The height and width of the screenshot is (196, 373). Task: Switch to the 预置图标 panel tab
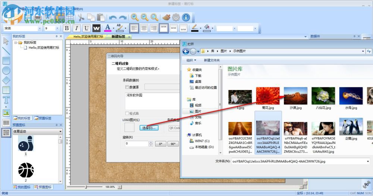(43, 187)
